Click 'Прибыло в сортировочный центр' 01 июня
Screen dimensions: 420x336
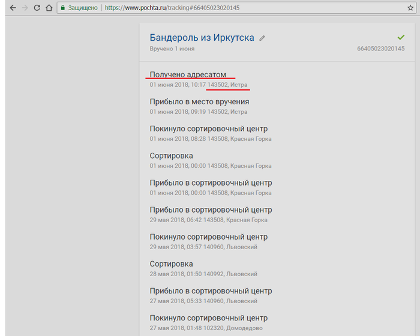[211, 183]
